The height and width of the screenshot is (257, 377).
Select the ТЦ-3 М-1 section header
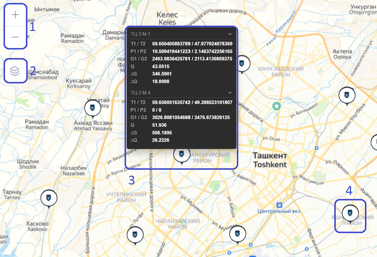point(181,34)
